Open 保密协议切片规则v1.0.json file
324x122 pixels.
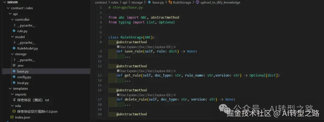pos(37,112)
